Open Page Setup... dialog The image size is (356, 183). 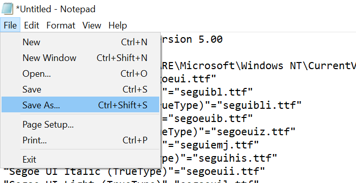click(80, 125)
